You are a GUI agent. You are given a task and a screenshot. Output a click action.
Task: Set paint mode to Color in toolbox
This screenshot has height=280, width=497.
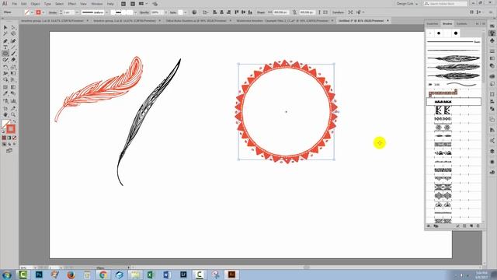(4, 138)
